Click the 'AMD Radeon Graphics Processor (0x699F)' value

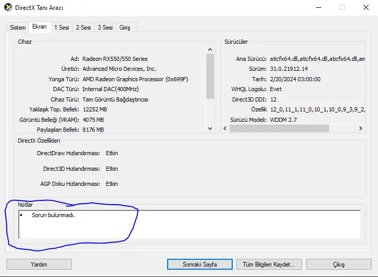[135, 79]
